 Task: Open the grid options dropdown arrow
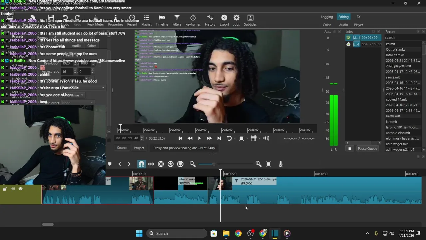(259, 138)
